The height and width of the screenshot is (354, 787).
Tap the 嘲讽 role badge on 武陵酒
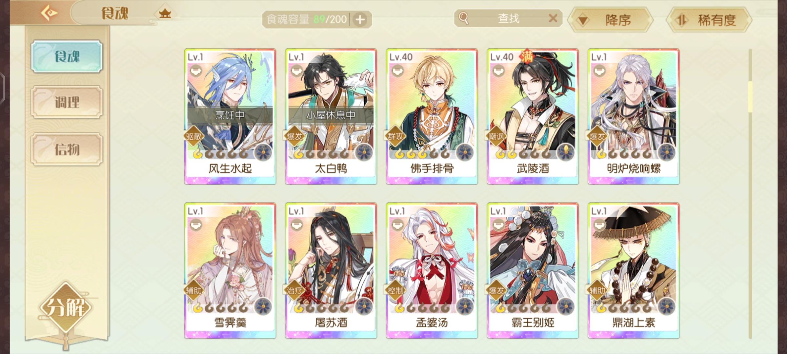(496, 136)
